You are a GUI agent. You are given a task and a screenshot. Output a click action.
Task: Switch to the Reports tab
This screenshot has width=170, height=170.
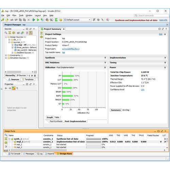point(50,154)
